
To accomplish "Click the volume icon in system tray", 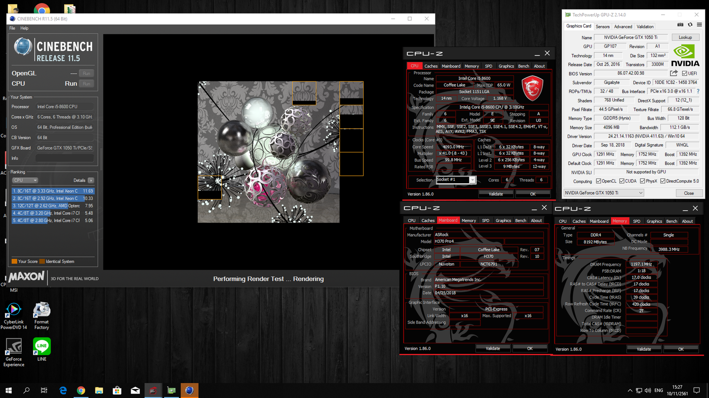I will point(648,390).
